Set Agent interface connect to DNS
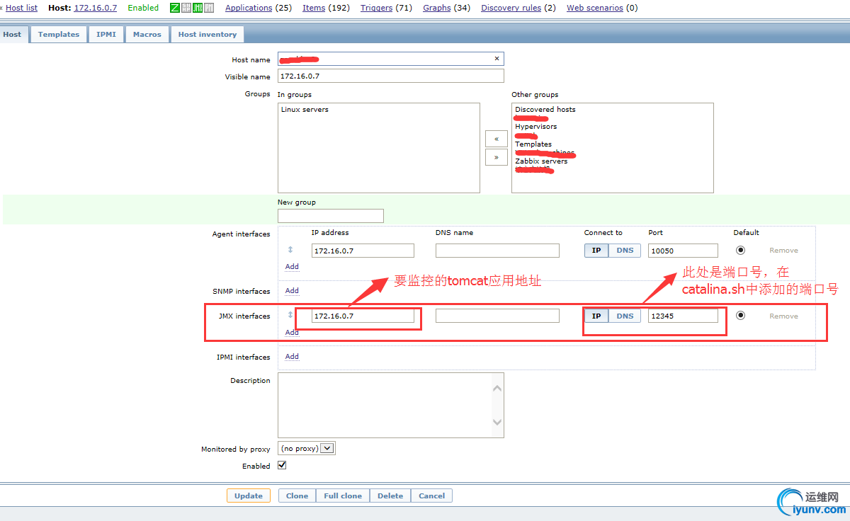The height and width of the screenshot is (521, 850). coord(625,251)
